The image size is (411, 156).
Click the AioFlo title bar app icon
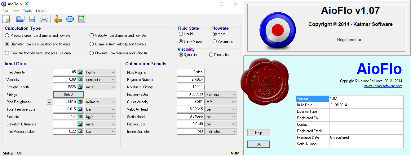[4, 4]
